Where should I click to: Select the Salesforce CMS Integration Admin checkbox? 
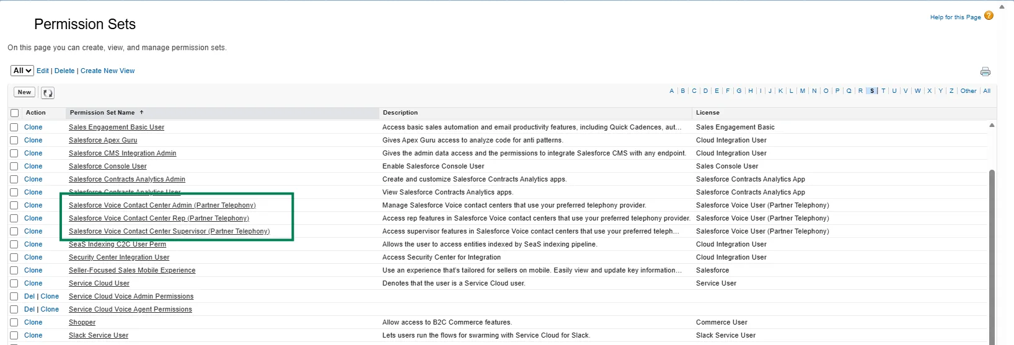[x=14, y=153]
